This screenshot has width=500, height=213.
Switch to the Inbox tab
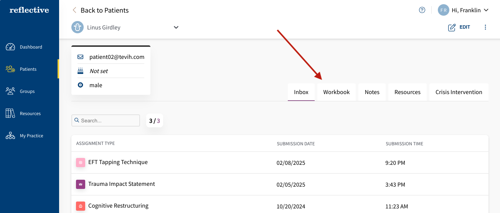tap(301, 92)
